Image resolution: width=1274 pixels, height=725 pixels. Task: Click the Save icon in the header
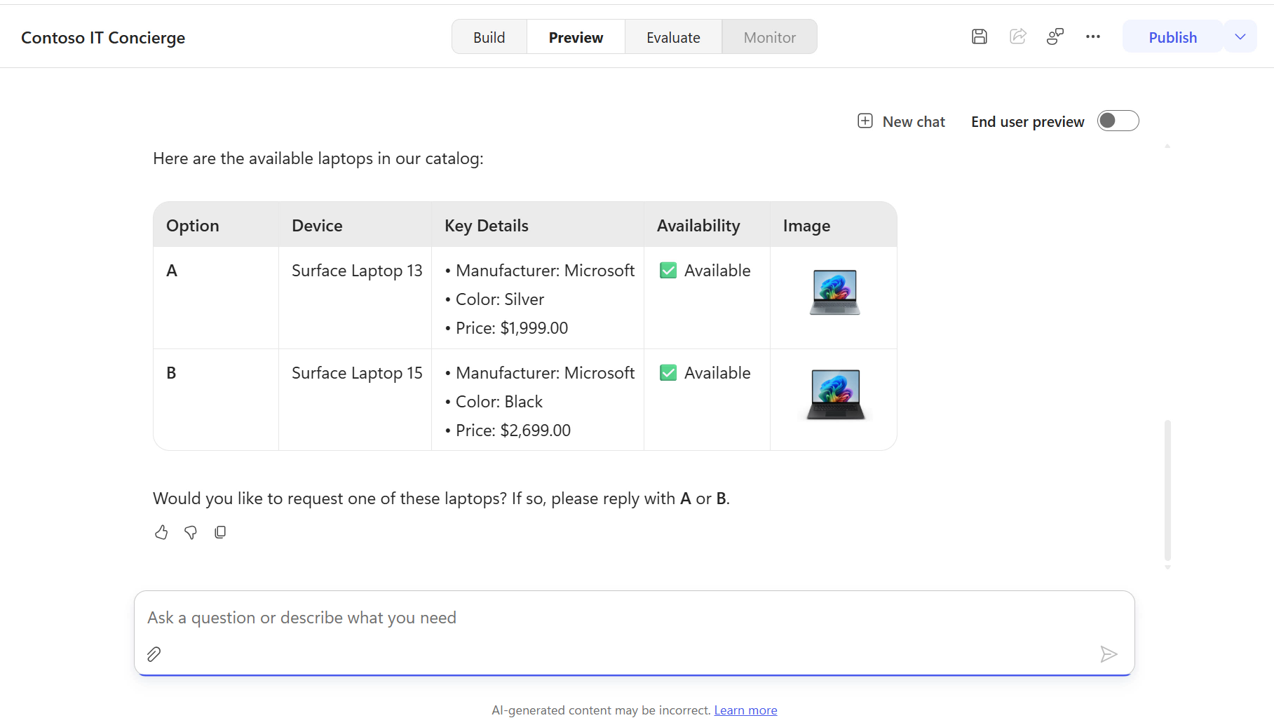(980, 36)
